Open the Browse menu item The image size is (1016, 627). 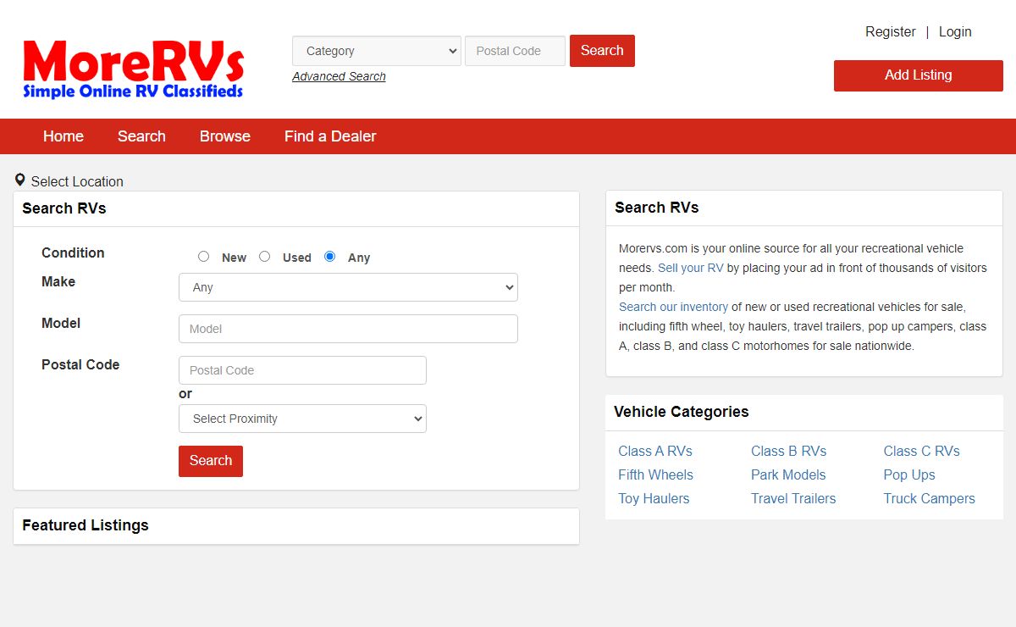(x=225, y=136)
